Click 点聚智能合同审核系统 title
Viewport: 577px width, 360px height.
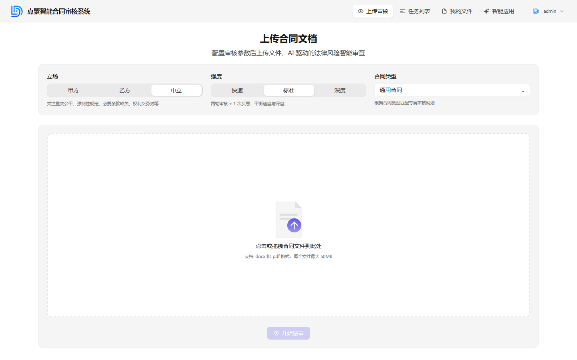pyautogui.click(x=59, y=11)
